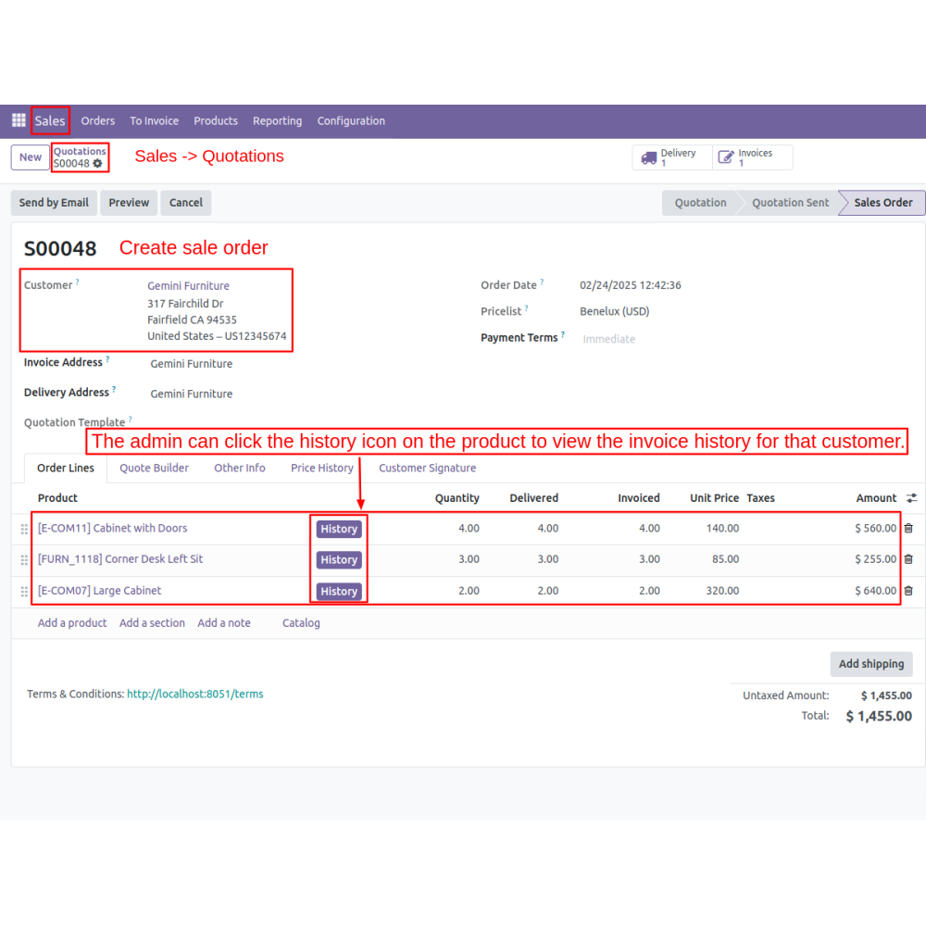Open the product Catalog

pos(301,623)
